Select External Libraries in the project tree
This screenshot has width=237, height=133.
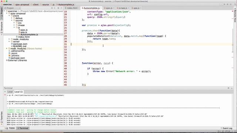(17, 60)
